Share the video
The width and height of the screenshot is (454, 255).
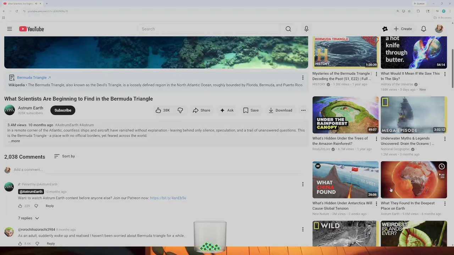[x=201, y=110]
